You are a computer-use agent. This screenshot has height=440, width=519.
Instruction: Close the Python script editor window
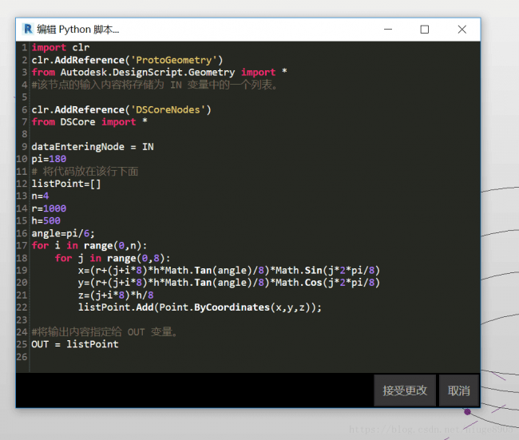point(462,30)
